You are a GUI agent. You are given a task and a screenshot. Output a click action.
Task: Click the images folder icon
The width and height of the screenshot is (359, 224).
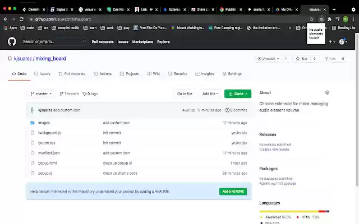pos(33,123)
